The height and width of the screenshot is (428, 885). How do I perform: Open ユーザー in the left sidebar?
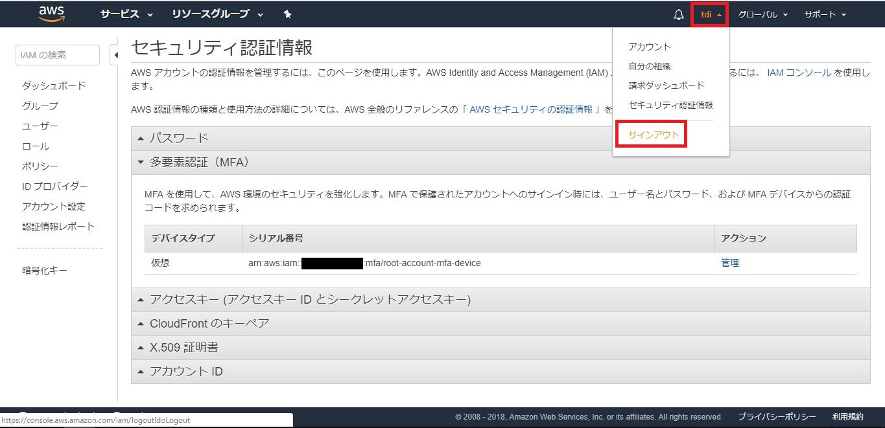coord(40,126)
